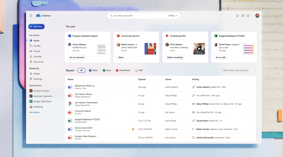Open the Recycle bin in sidebar
Viewport: 283px width, 157px height.
tap(38, 62)
